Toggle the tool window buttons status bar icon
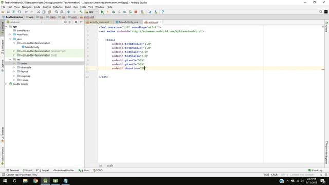 coord(3,175)
